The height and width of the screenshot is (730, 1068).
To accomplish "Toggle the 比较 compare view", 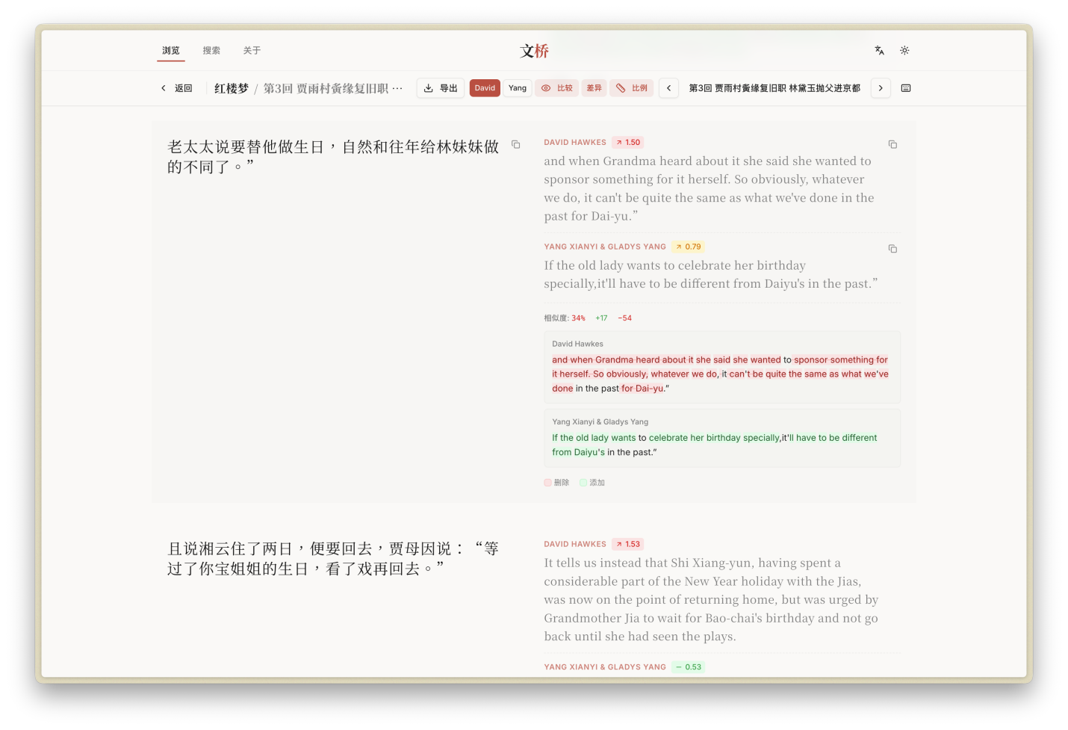I will pyautogui.click(x=557, y=88).
